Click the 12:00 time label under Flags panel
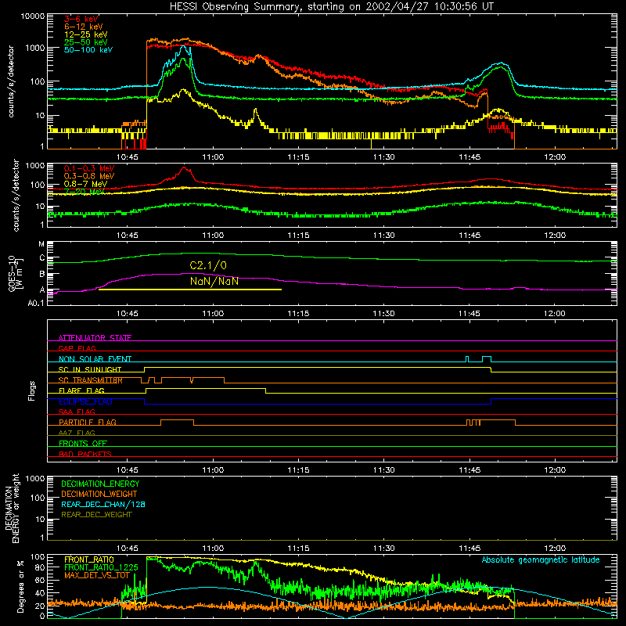Image resolution: width=626 pixels, height=626 pixels. 555,470
